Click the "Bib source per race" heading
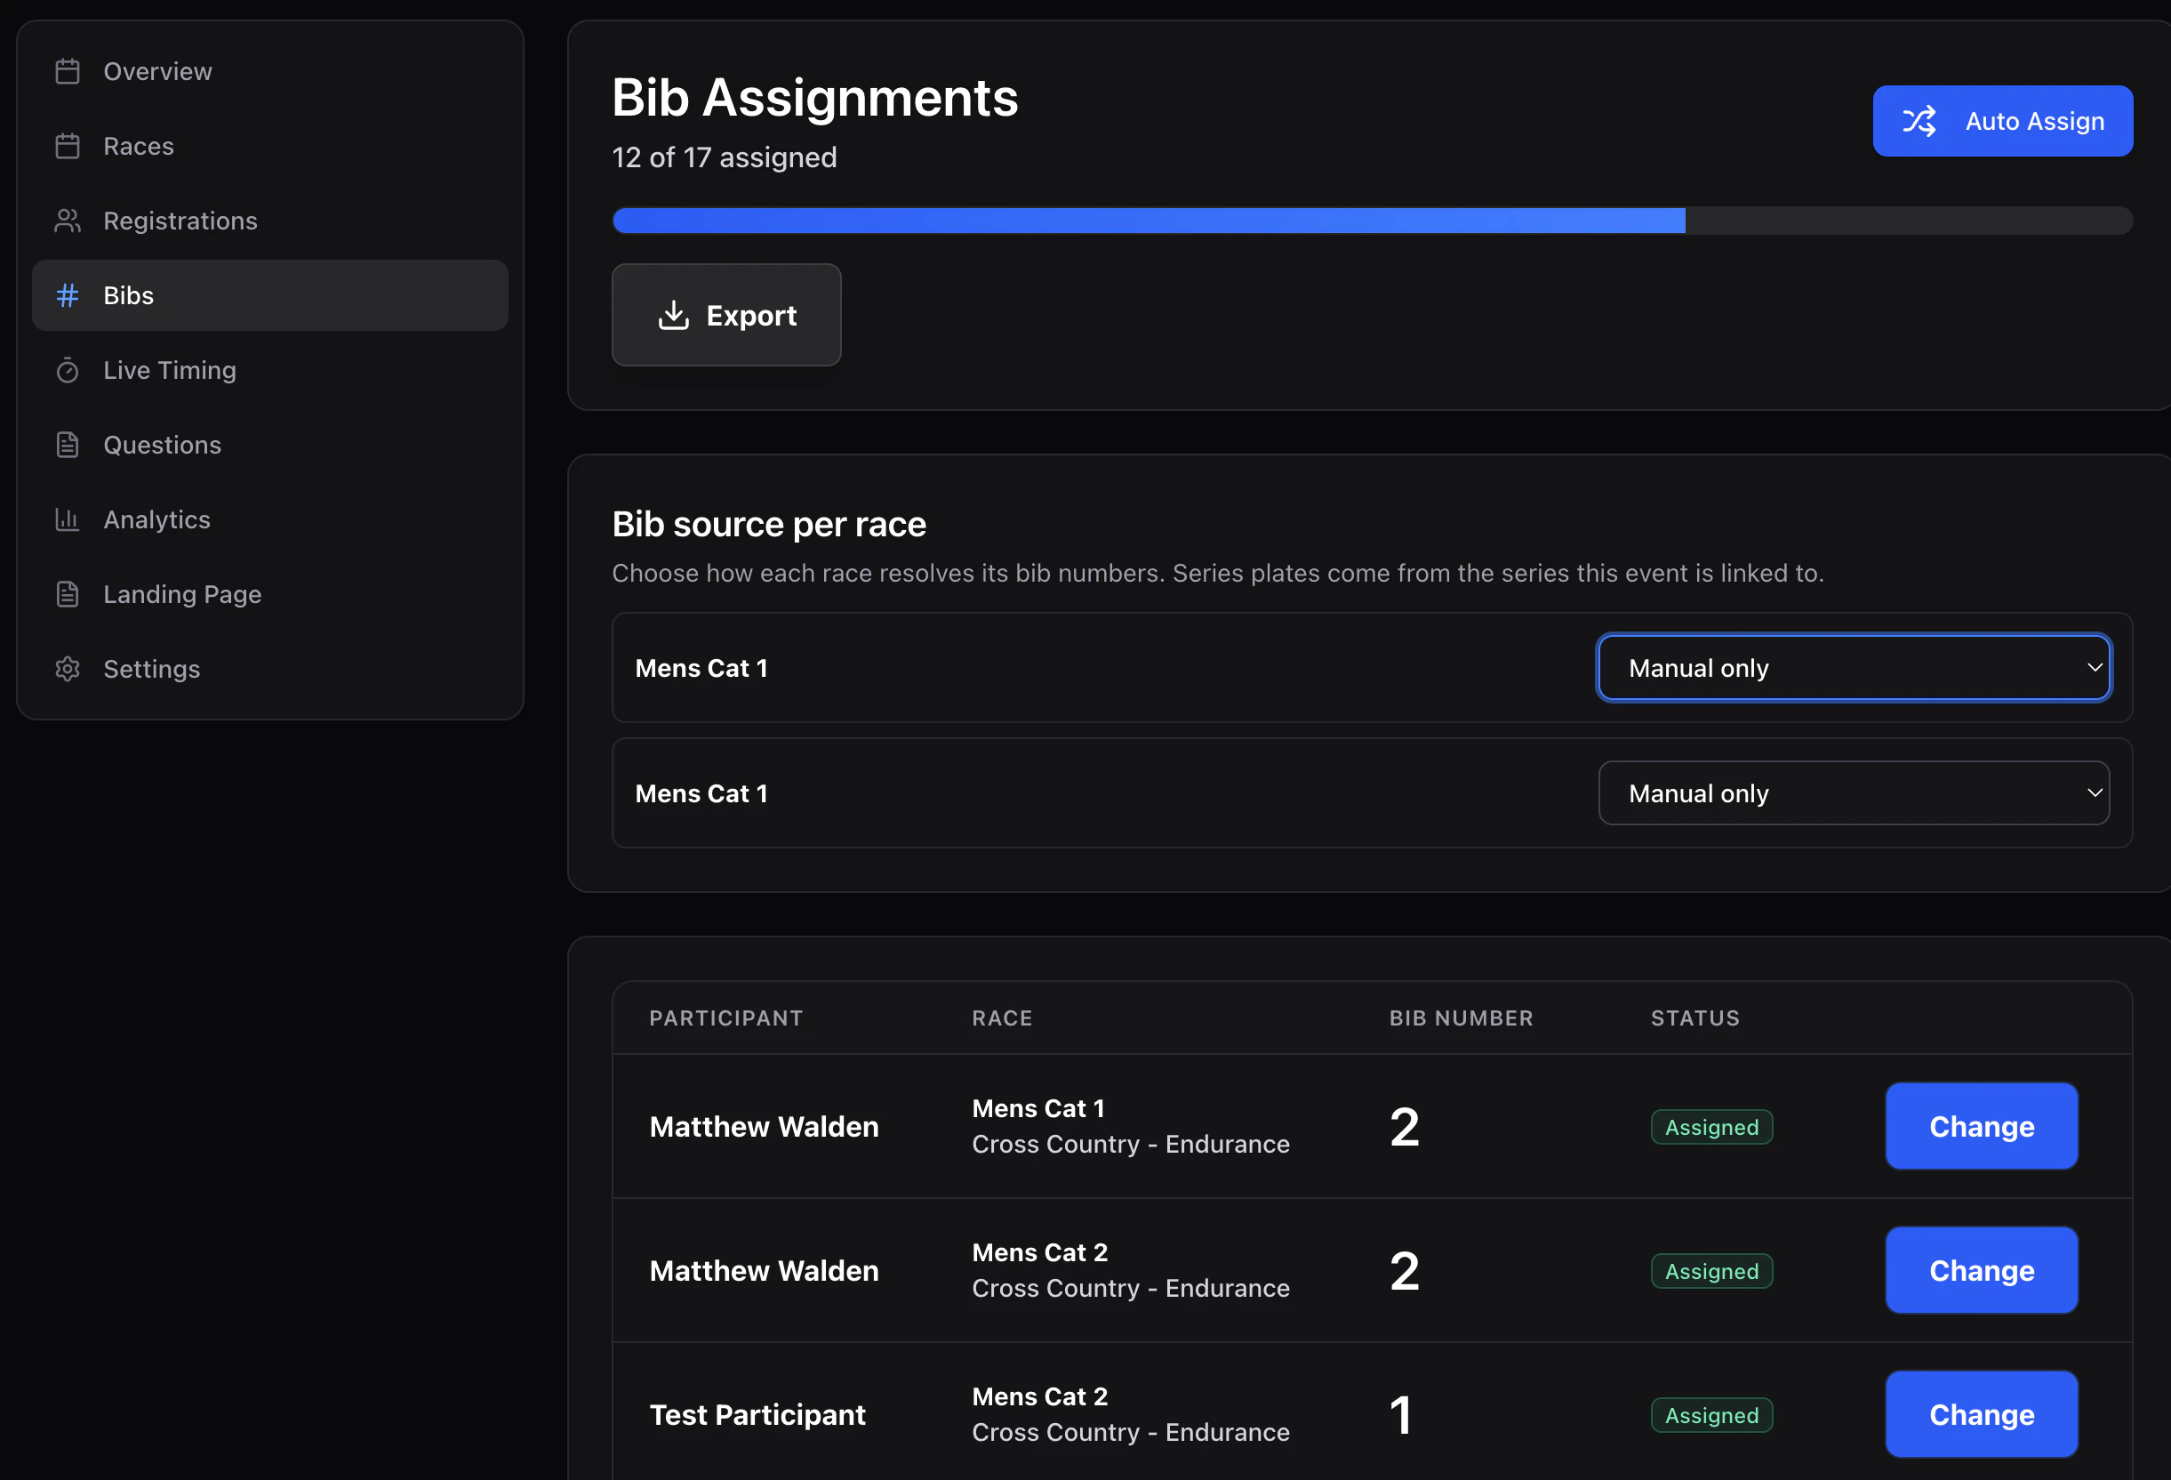The image size is (2171, 1480). tap(769, 524)
